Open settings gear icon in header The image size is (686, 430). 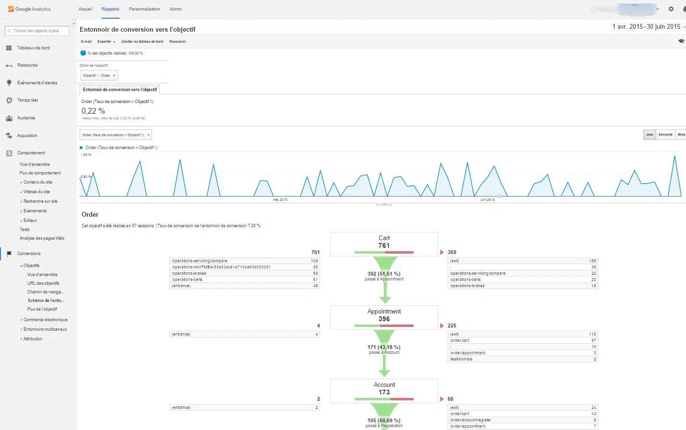671,9
